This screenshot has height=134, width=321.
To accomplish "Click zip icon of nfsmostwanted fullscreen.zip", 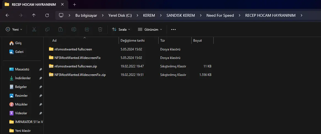I will [x=51, y=66].
